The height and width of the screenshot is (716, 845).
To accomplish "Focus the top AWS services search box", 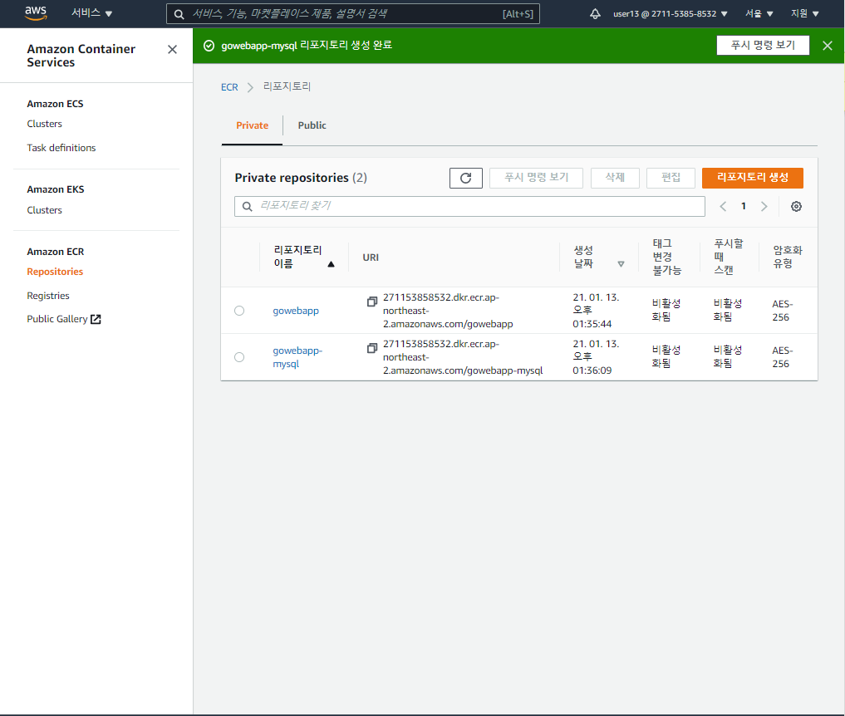I will point(353,14).
